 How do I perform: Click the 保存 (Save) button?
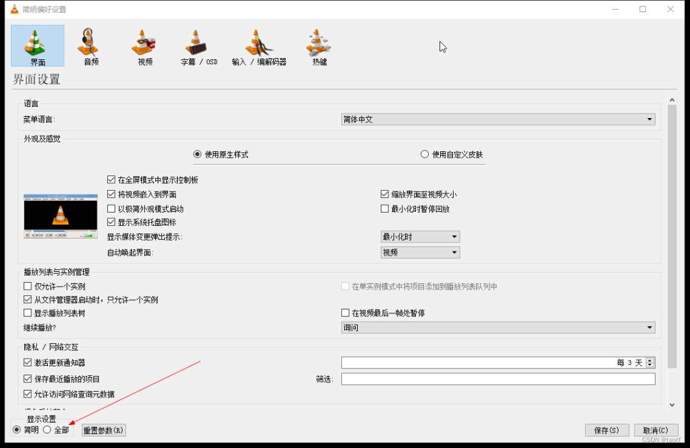click(x=606, y=429)
